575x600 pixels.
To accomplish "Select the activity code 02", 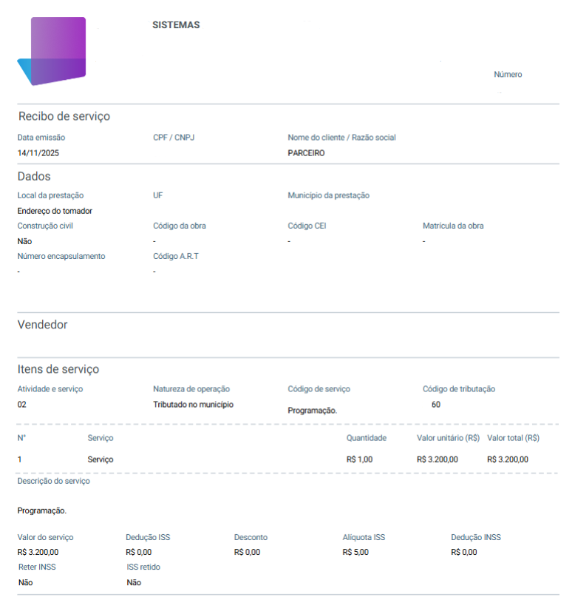I will pos(21,405).
